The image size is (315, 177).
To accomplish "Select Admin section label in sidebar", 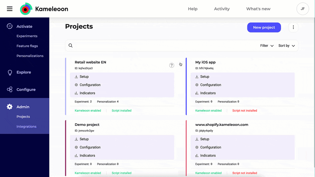I will tap(23, 107).
